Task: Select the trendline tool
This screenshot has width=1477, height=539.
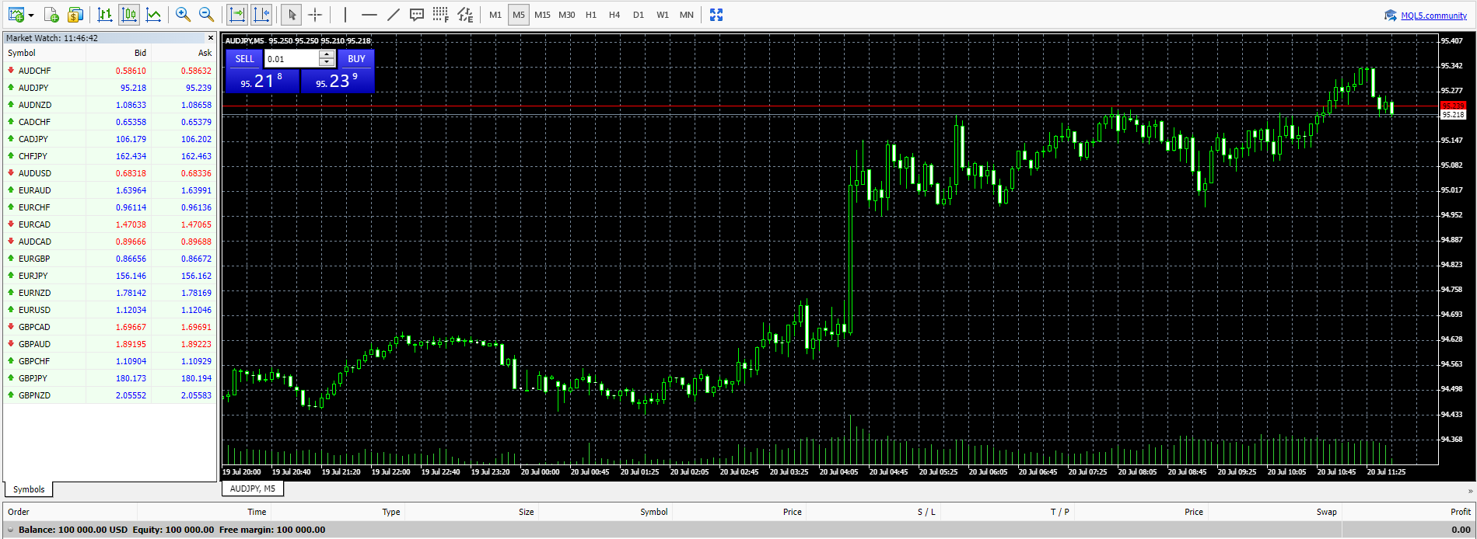Action: pos(394,15)
